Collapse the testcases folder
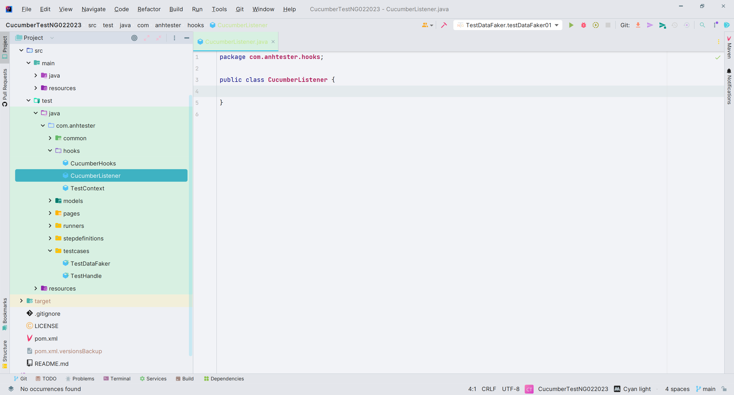 [x=50, y=251]
